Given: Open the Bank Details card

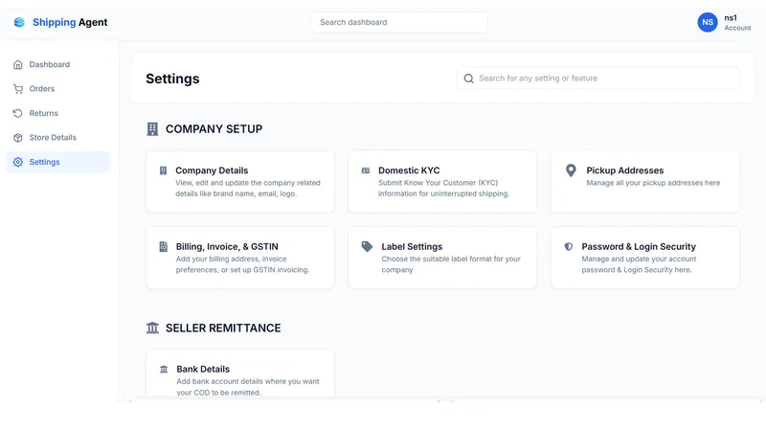Looking at the screenshot, I should (x=240, y=374).
